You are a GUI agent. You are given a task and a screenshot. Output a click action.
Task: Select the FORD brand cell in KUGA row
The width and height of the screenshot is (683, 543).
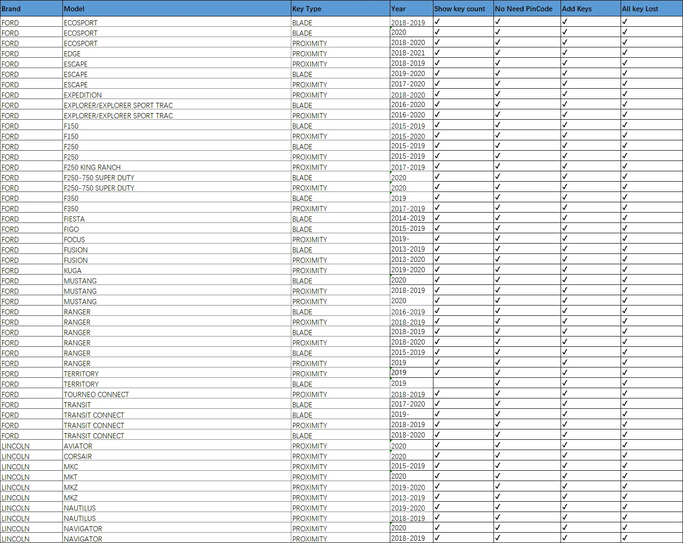(31, 270)
